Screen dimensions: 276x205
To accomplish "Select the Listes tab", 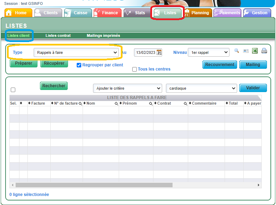I will click(167, 13).
